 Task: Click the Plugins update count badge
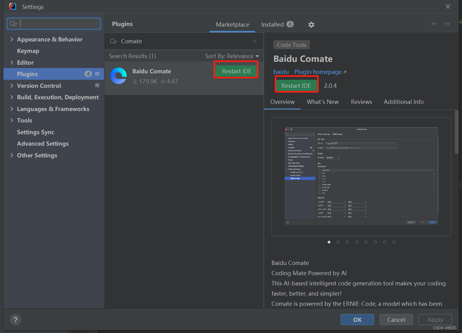click(88, 74)
